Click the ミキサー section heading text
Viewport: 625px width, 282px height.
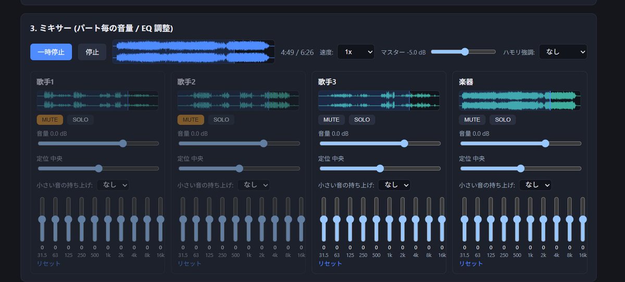pyautogui.click(x=102, y=28)
